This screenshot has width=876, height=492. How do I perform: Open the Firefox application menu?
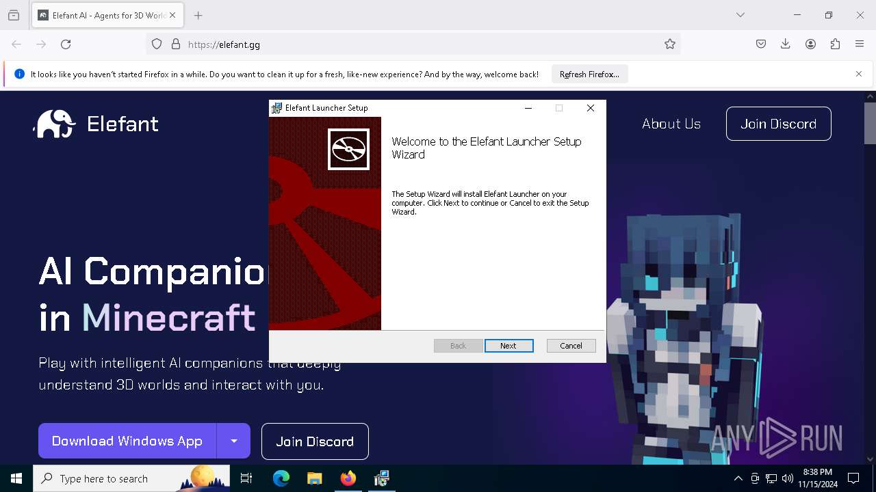(x=860, y=44)
